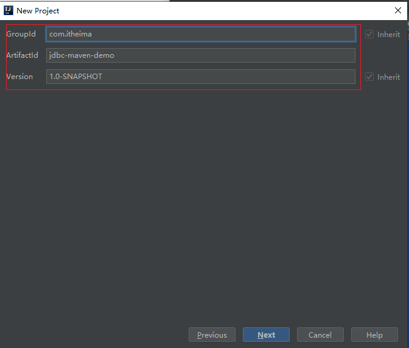The image size is (409, 348).
Task: Click the IntelliJ IDEA logo in title bar
Action: 9,10
